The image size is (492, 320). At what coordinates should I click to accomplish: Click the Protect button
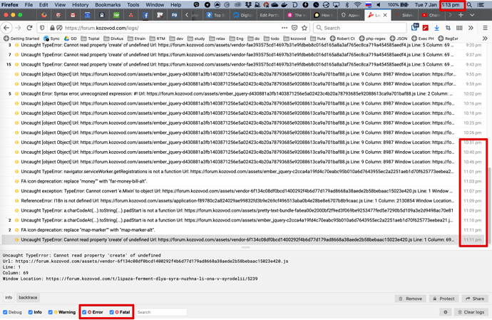point(444,299)
